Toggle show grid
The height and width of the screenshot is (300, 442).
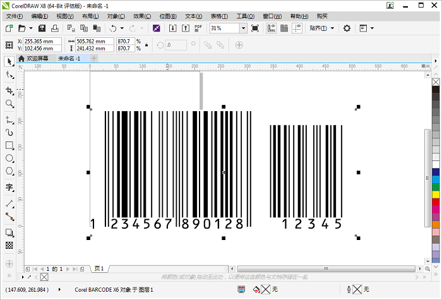coord(284,28)
